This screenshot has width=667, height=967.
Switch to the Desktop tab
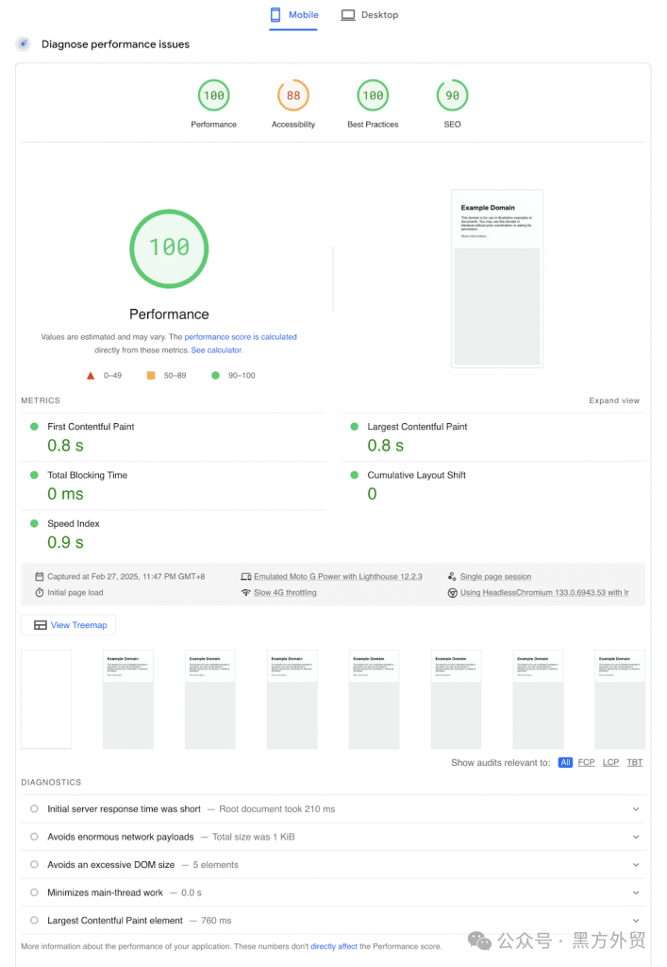pos(370,15)
